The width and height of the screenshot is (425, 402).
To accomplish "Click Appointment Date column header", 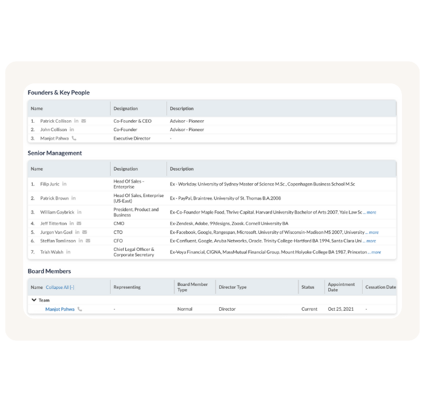I will [x=341, y=287].
